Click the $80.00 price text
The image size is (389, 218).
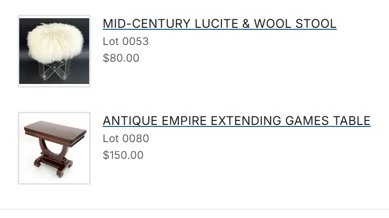tap(121, 58)
